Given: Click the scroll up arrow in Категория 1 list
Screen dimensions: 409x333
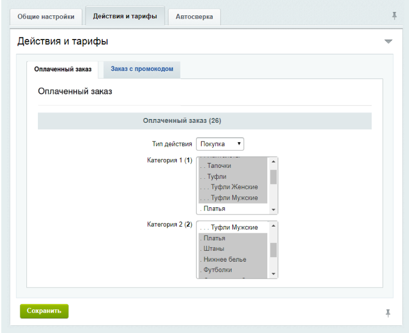Looking at the screenshot, I should click(x=273, y=162).
